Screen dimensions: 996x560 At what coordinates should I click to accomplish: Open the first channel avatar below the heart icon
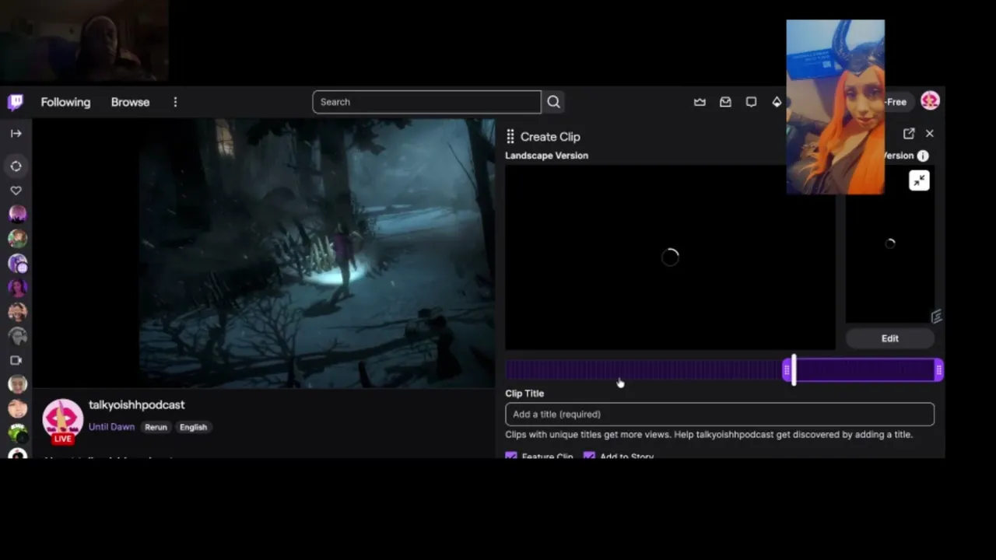point(17,214)
